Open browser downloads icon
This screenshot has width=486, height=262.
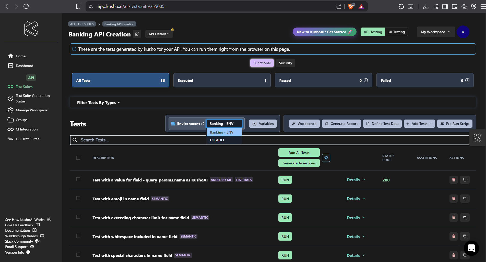click(x=426, y=6)
